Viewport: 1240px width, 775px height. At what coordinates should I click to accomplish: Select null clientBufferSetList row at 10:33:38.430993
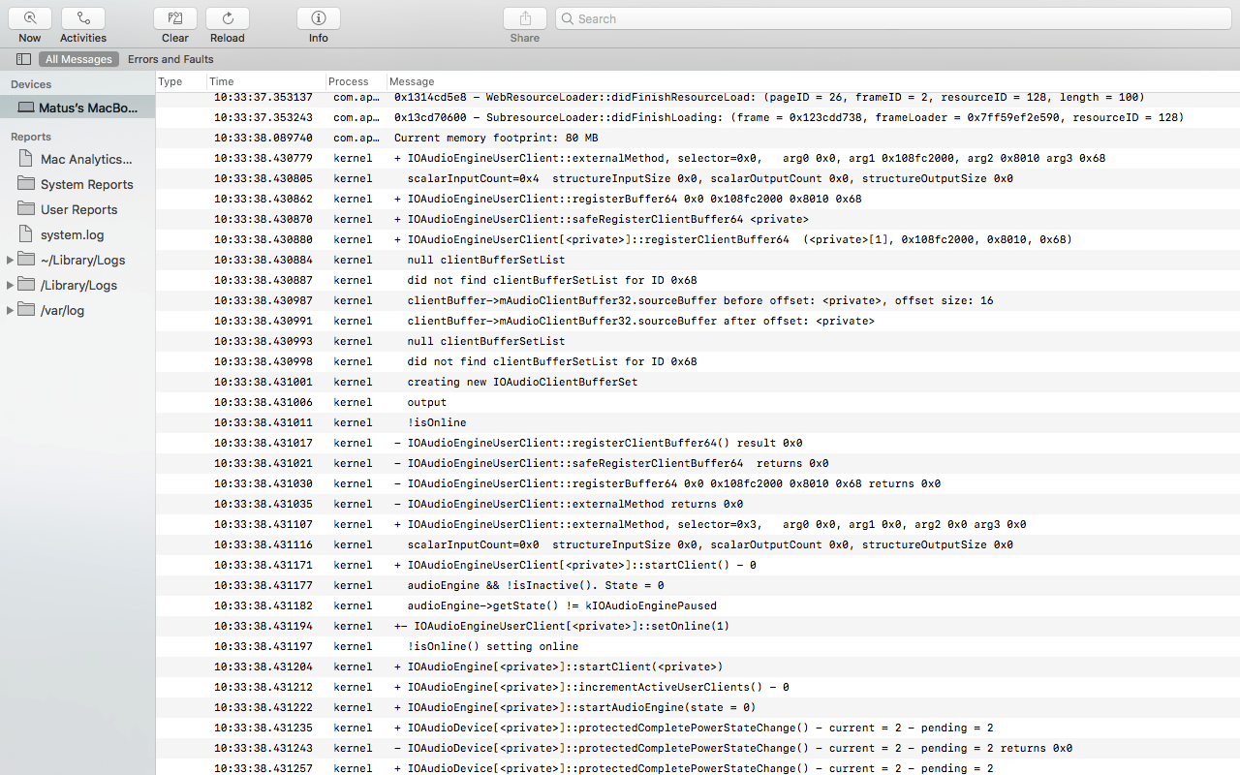(697, 341)
